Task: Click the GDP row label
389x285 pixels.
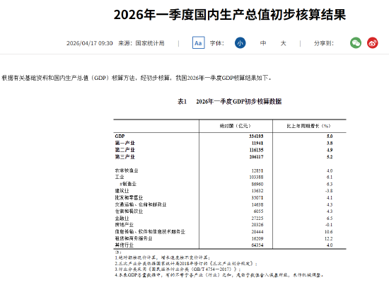Action: click(120, 136)
